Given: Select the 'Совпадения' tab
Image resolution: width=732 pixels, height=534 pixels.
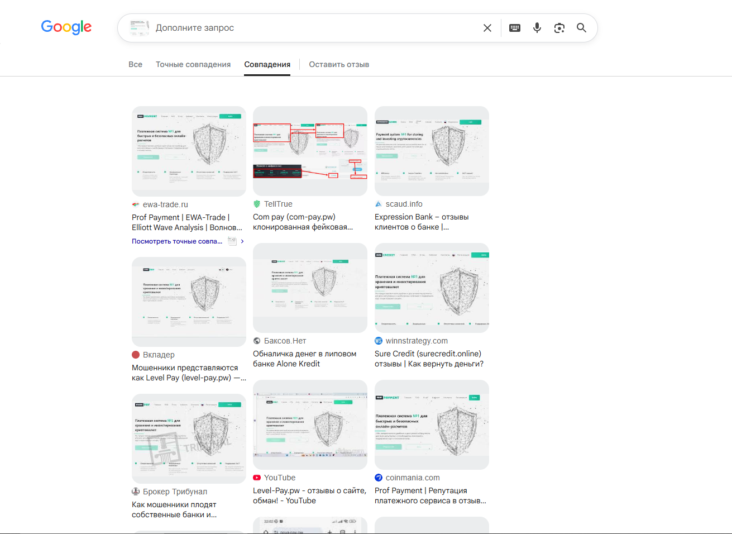Looking at the screenshot, I should pos(267,64).
